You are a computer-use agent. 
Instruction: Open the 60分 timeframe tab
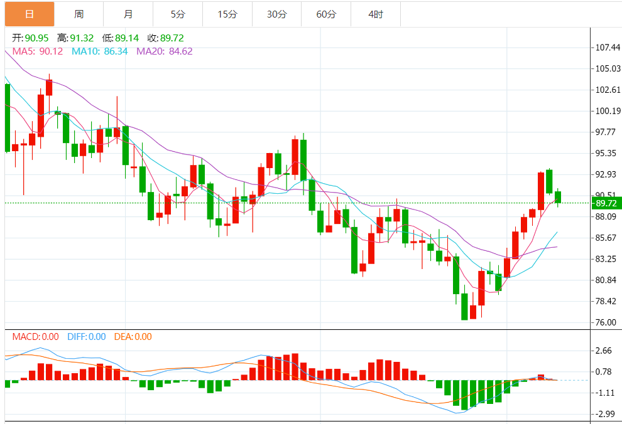click(x=326, y=14)
